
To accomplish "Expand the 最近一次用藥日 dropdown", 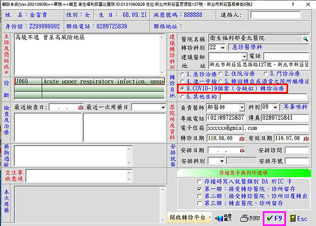I will pos(161,107).
